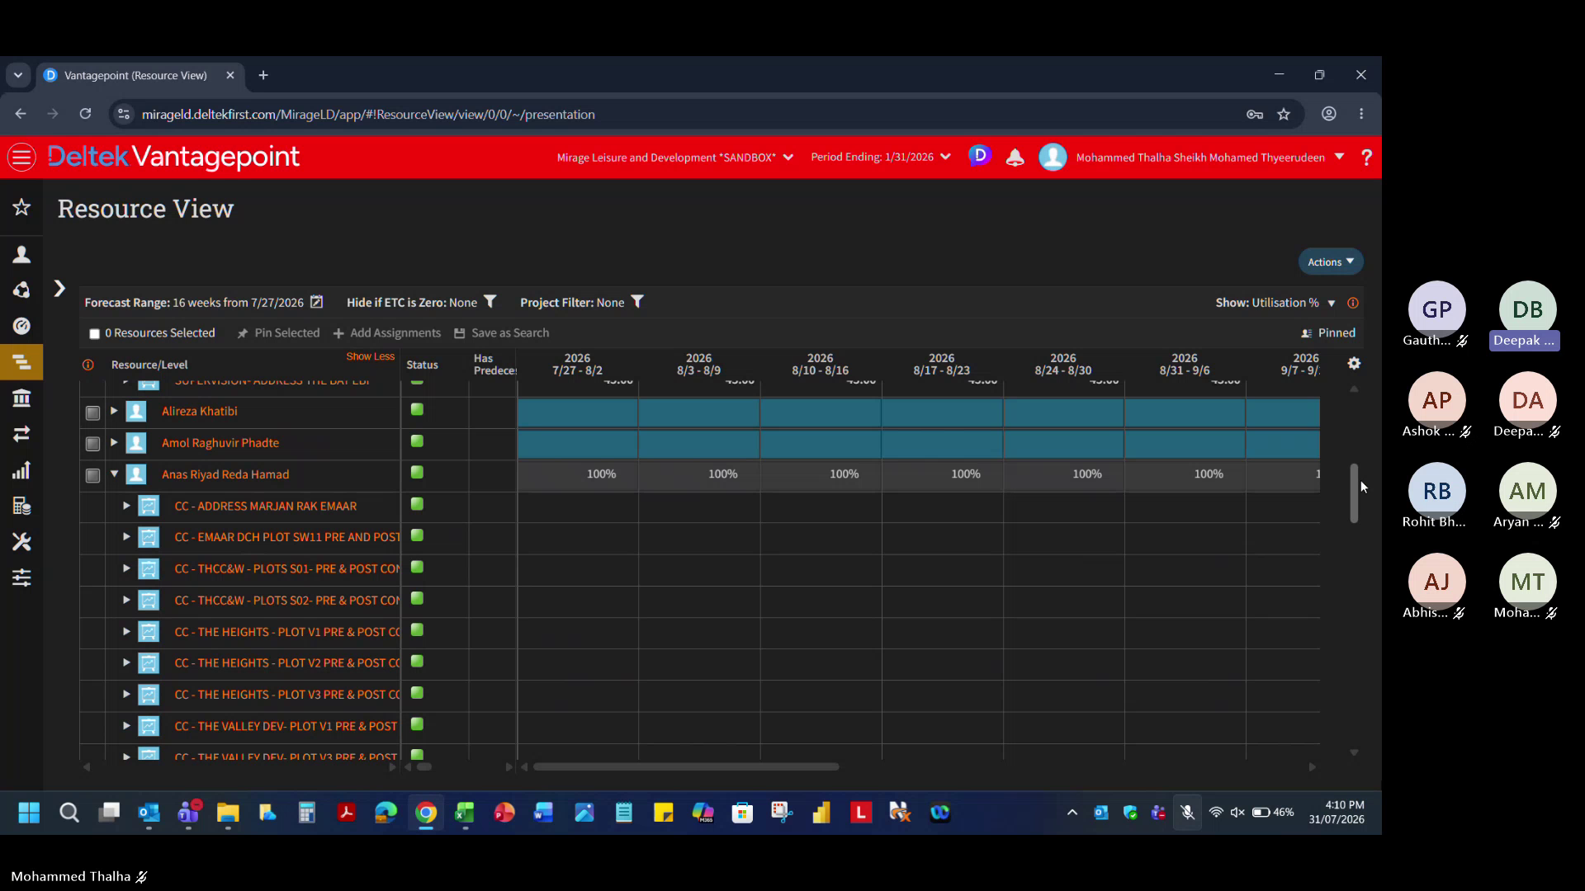Click the 7/27 - 8/2 week column header

pyautogui.click(x=577, y=364)
